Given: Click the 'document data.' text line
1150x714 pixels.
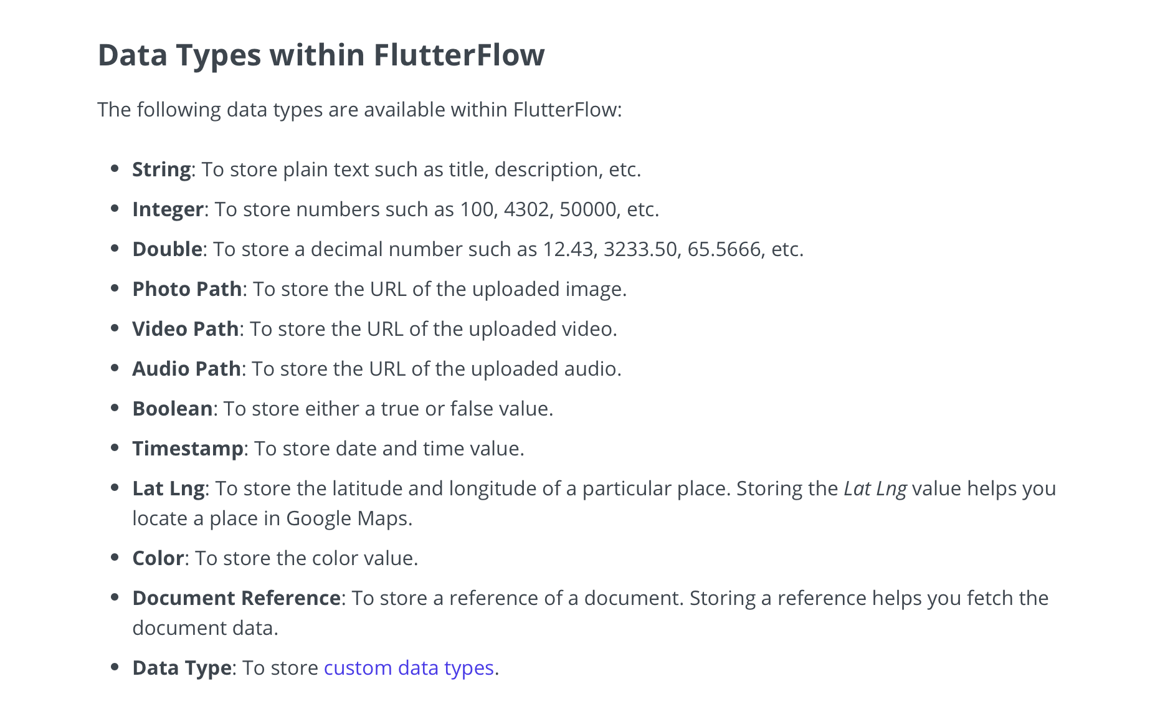Looking at the screenshot, I should (x=205, y=628).
